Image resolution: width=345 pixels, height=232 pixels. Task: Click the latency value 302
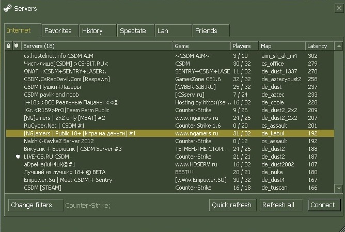pos(312,56)
